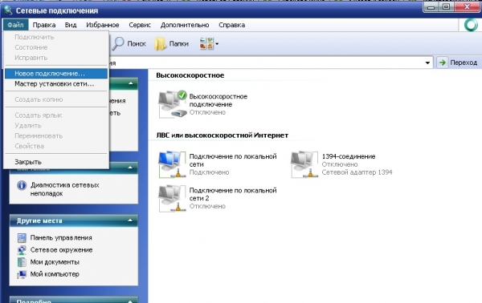The height and width of the screenshot is (303, 482).
Task: Collapse the top Сетевые задачи side panel
Action: (x=130, y=83)
